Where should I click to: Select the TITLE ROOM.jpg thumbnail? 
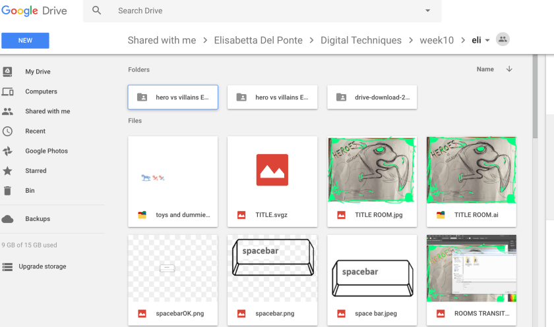[x=372, y=169]
